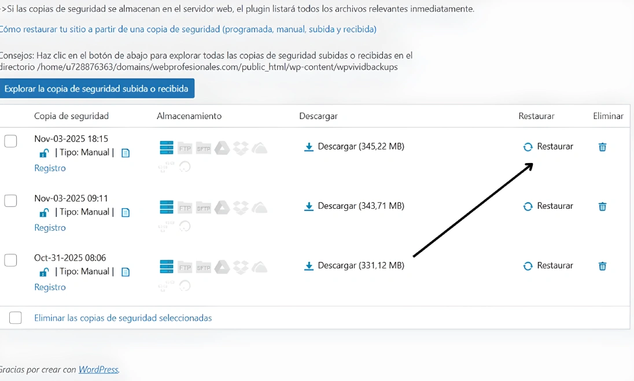Download the 343,71 MB backup

(x=354, y=206)
